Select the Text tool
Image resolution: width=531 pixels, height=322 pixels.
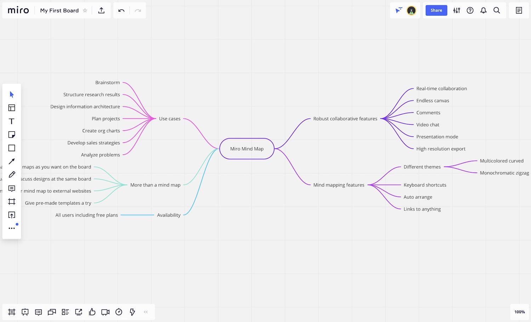coord(12,121)
